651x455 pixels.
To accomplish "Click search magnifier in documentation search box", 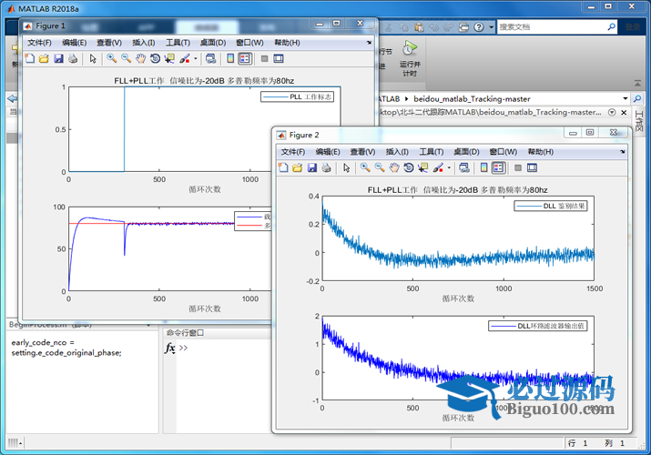I will [611, 27].
